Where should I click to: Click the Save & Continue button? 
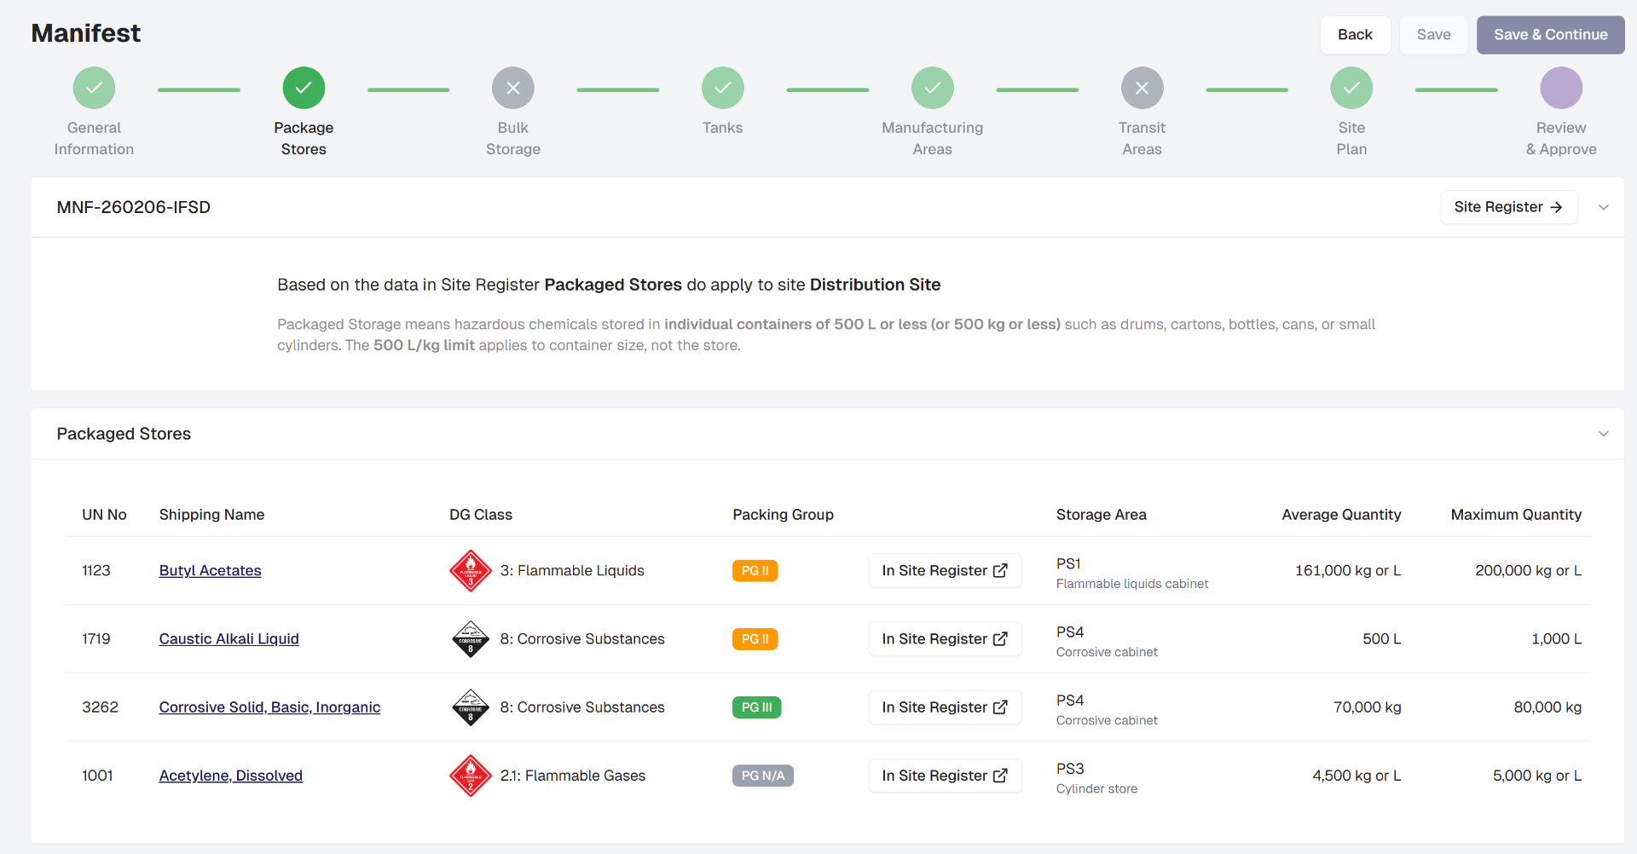pos(1550,35)
